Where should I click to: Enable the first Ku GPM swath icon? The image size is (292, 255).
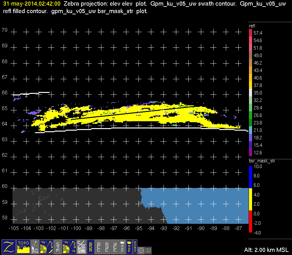[x=46, y=247]
